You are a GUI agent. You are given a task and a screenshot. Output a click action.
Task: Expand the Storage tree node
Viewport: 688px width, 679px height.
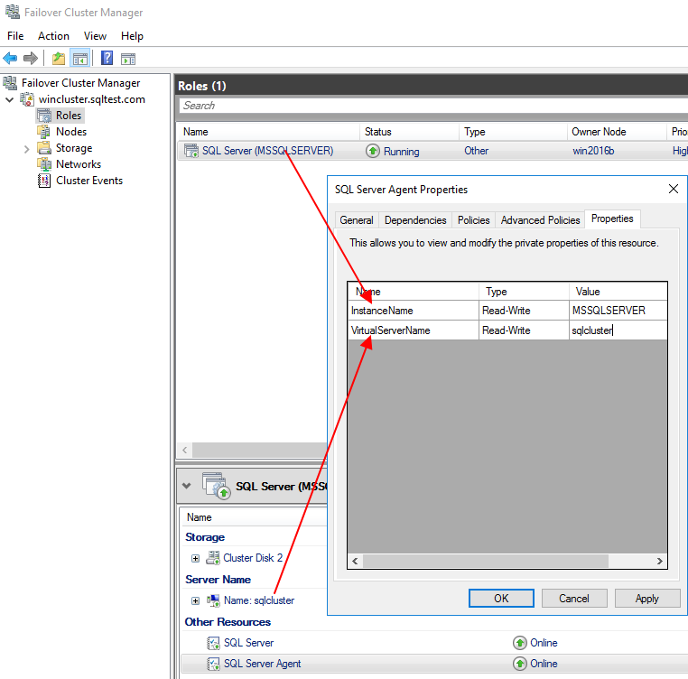pos(27,149)
